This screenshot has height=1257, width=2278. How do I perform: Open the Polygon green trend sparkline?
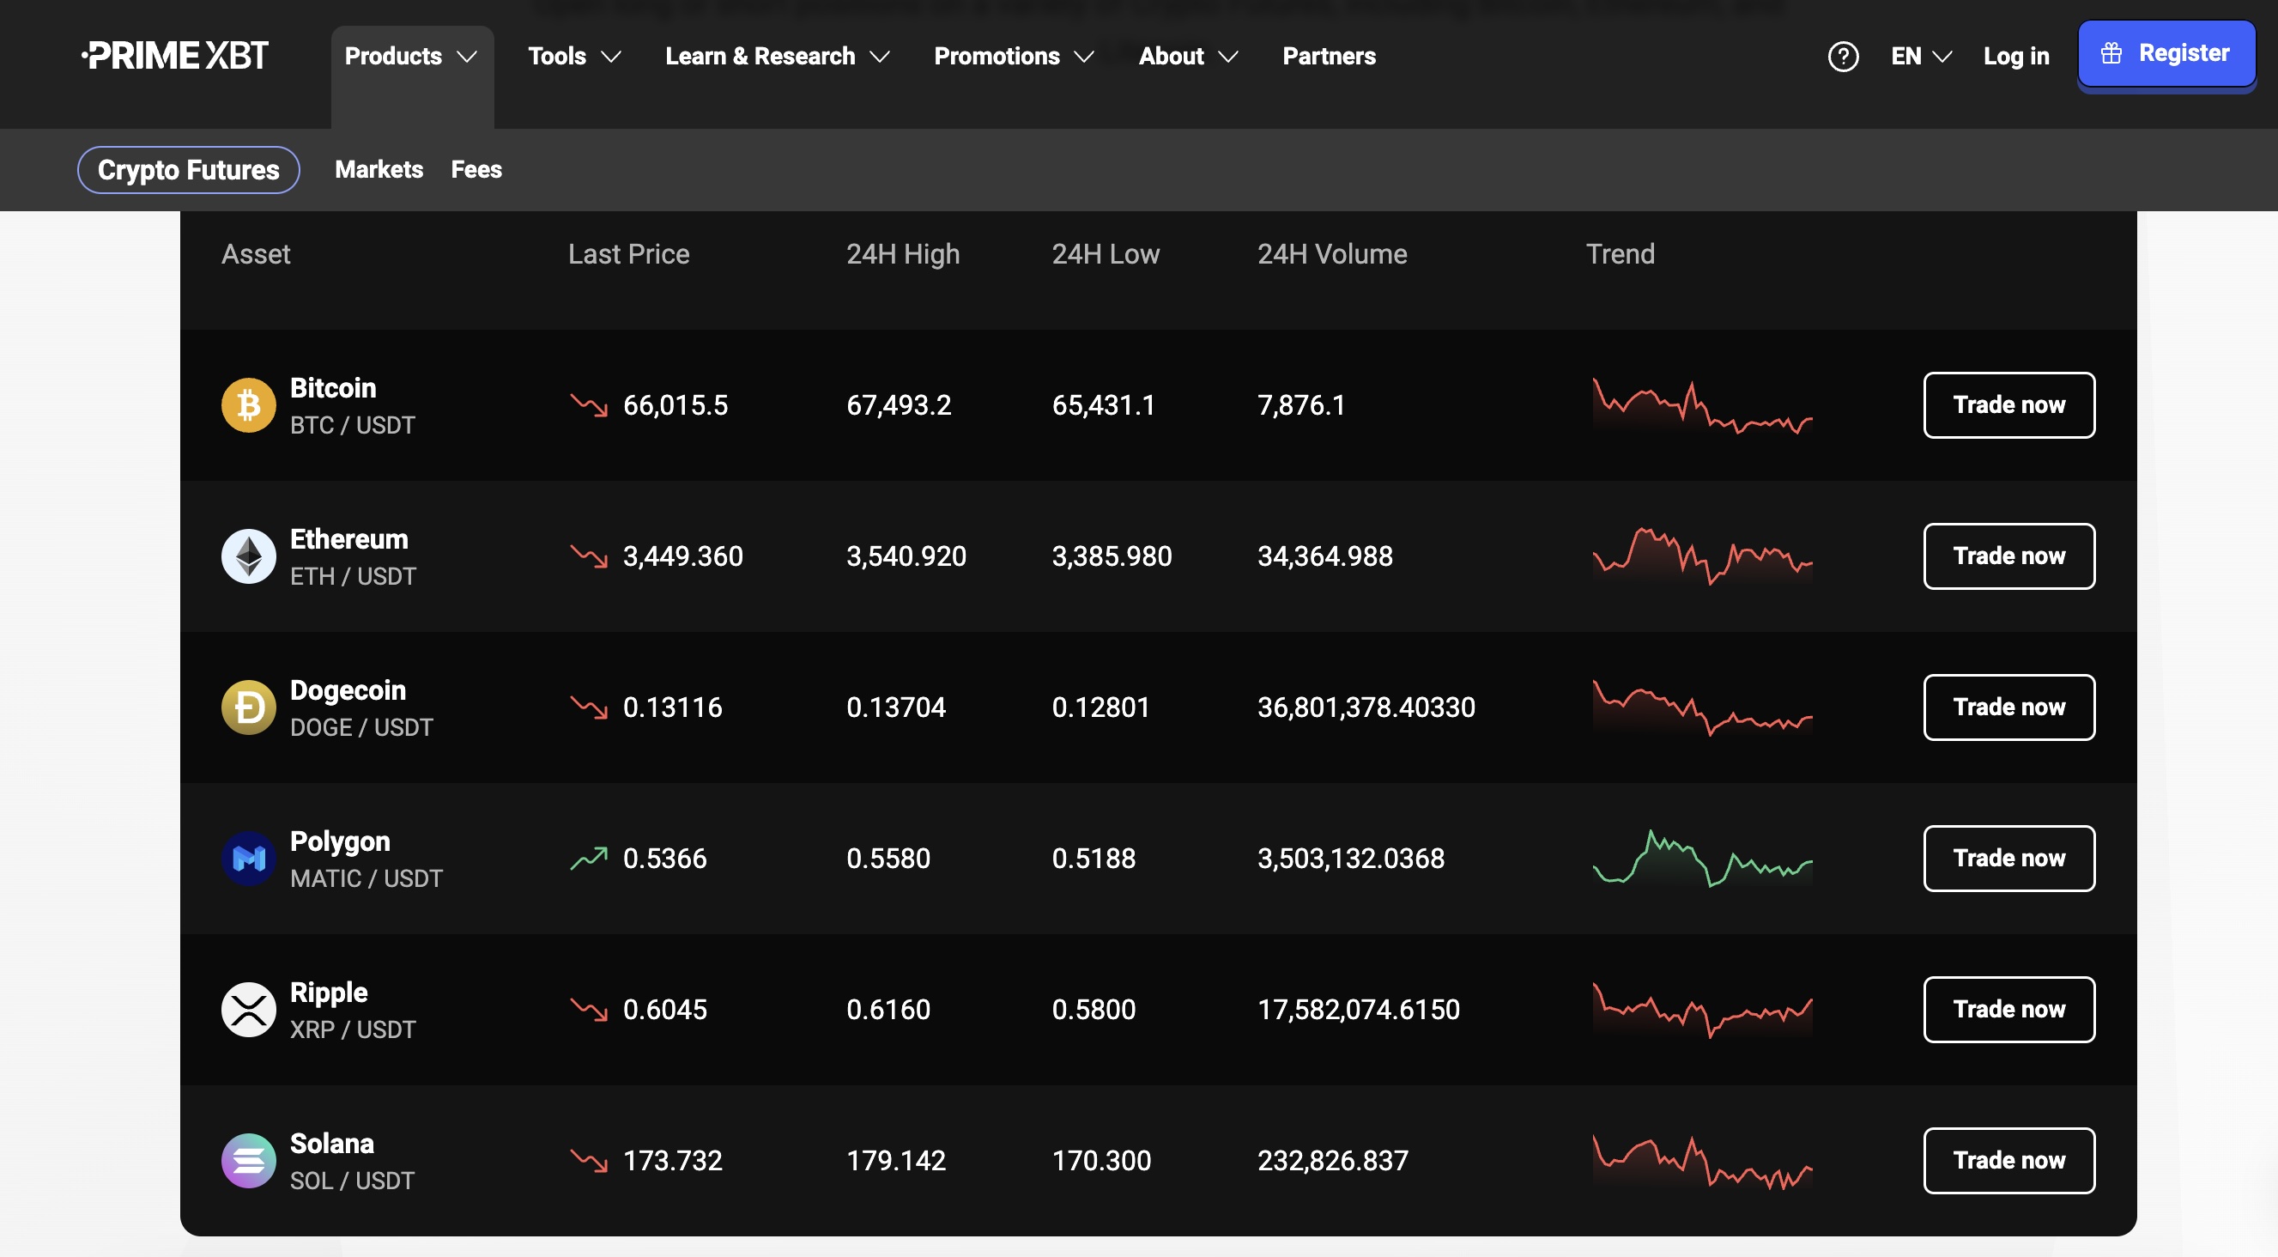tap(1702, 858)
